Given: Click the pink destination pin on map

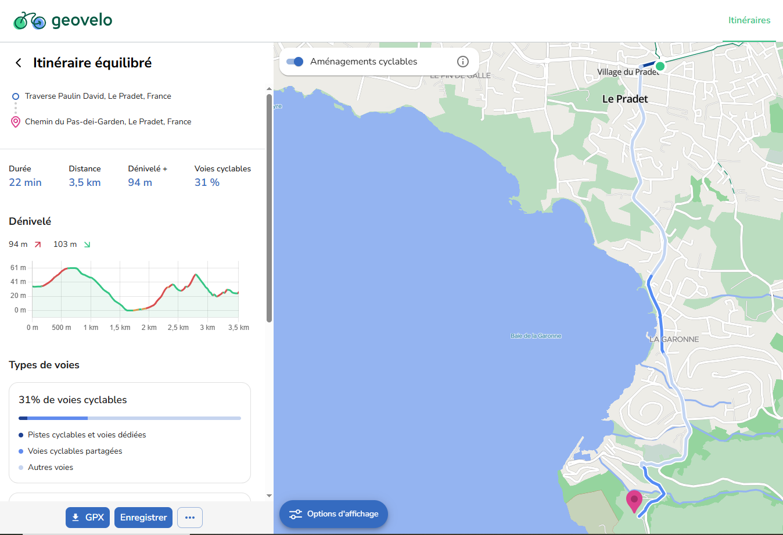Looking at the screenshot, I should (x=634, y=500).
